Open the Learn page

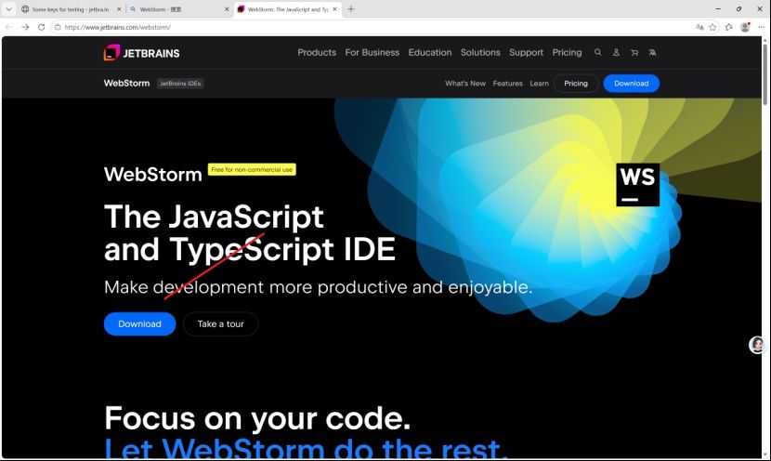[539, 83]
